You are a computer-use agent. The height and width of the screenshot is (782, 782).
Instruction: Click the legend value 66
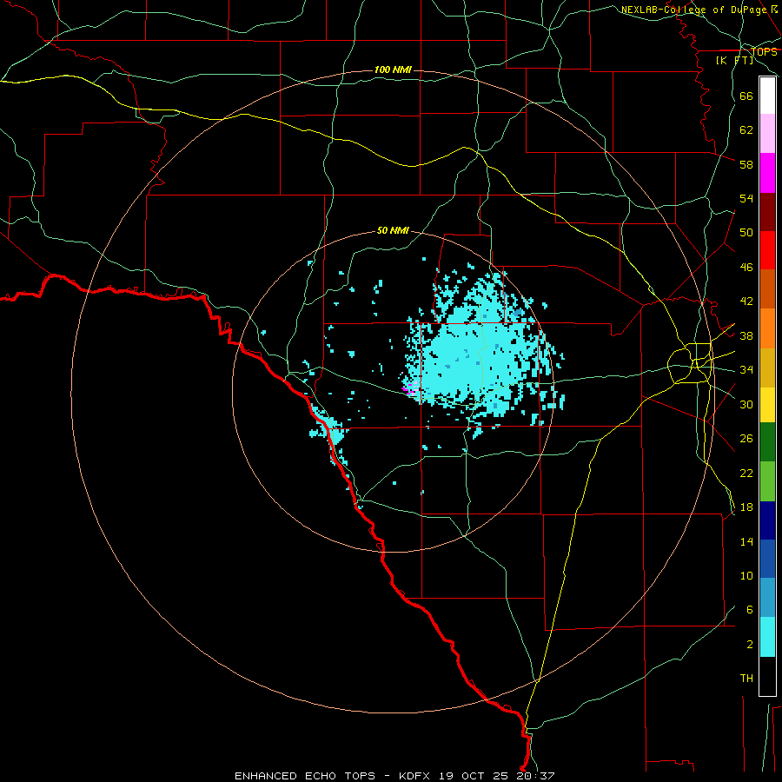(x=746, y=96)
